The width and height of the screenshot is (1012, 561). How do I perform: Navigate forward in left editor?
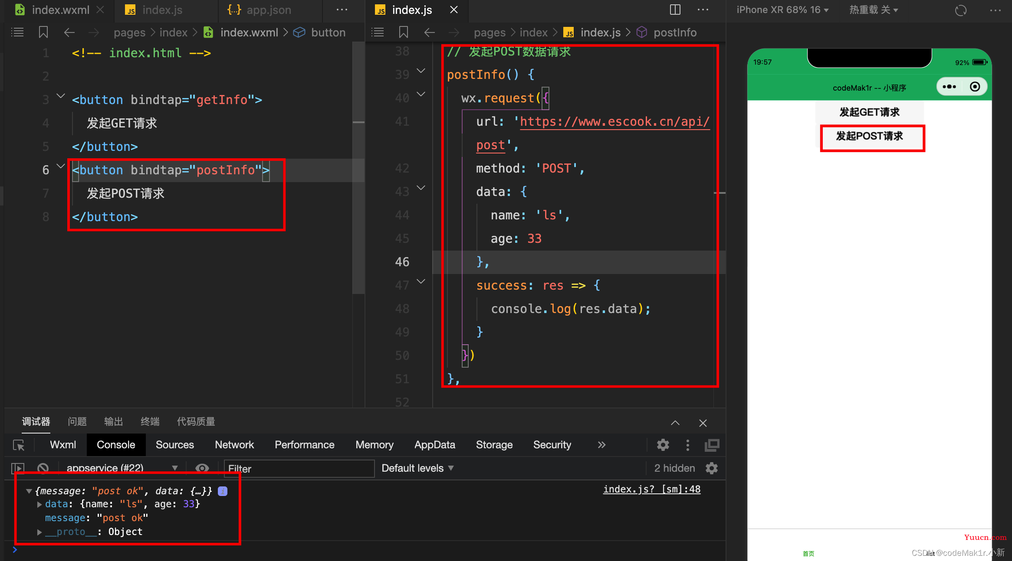click(94, 32)
